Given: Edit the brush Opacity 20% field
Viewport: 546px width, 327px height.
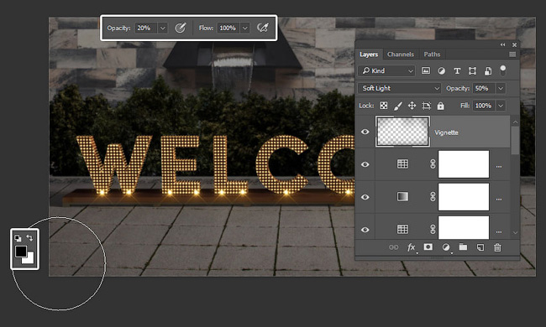Looking at the screenshot, I should click(x=146, y=28).
